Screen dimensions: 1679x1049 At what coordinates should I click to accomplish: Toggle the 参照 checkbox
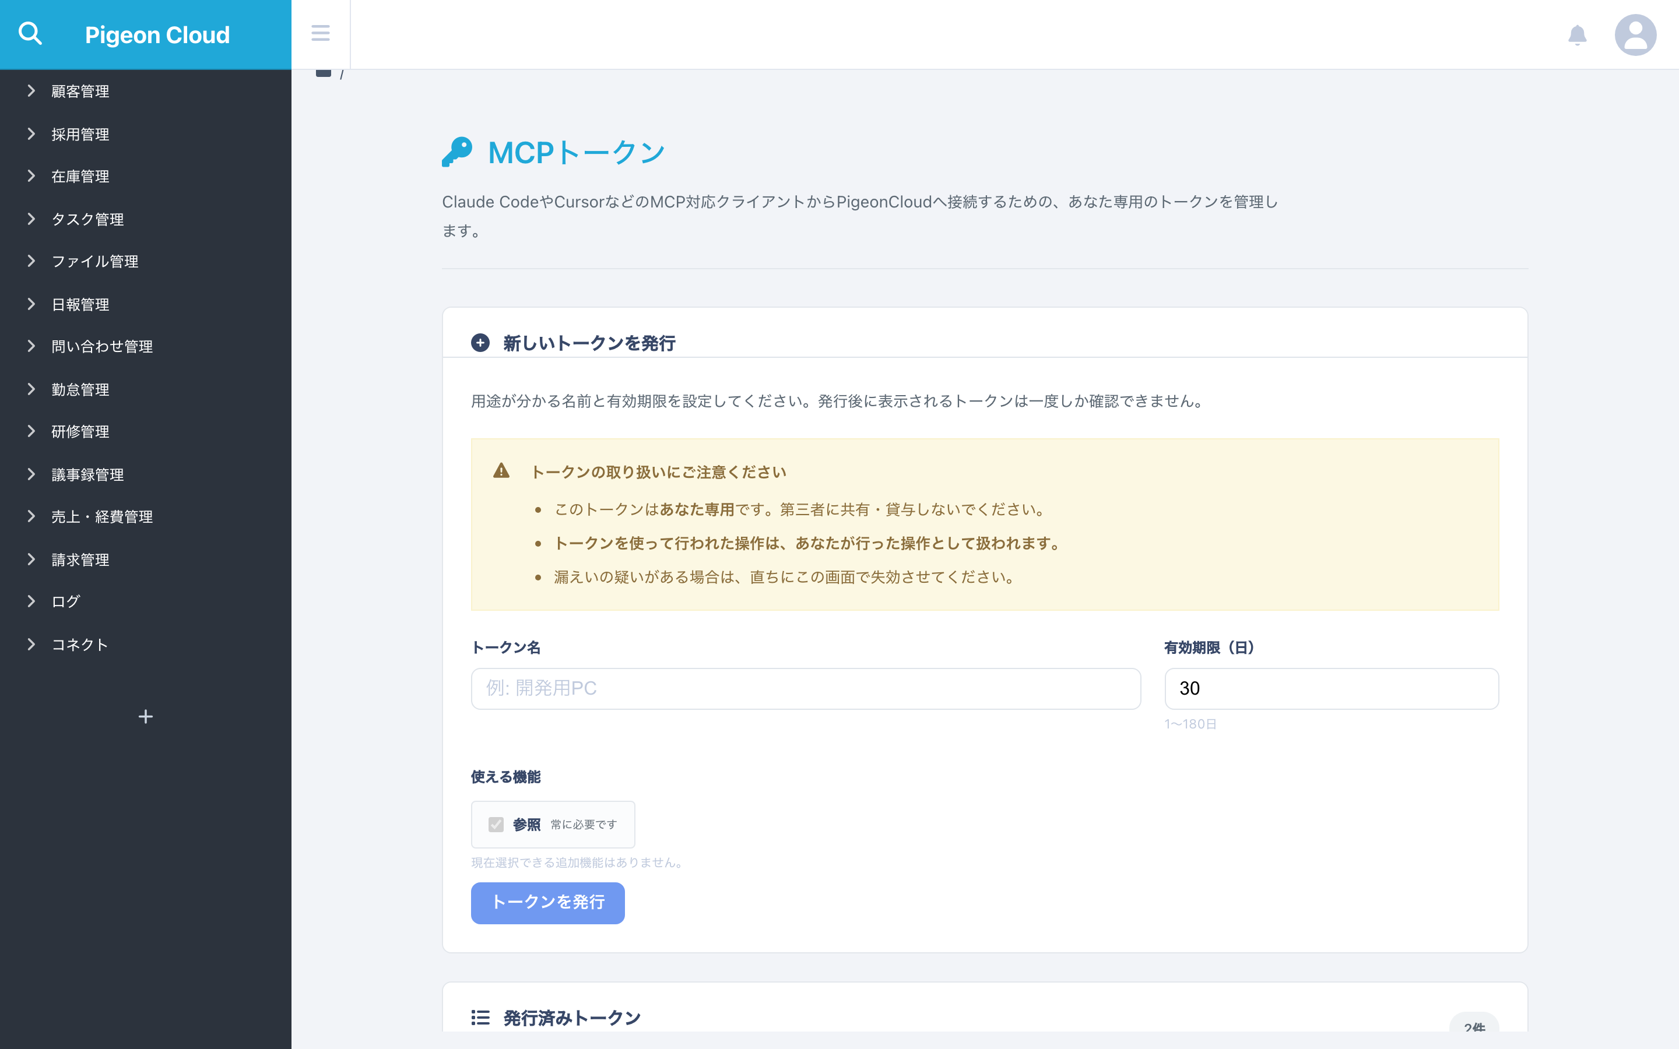click(x=496, y=824)
